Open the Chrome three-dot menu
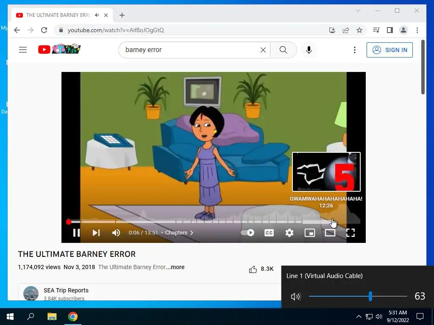The width and height of the screenshot is (434, 325). click(x=417, y=30)
